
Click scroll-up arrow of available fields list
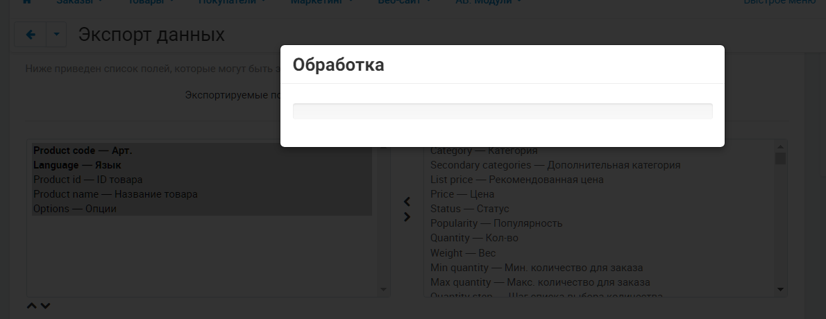[780, 147]
